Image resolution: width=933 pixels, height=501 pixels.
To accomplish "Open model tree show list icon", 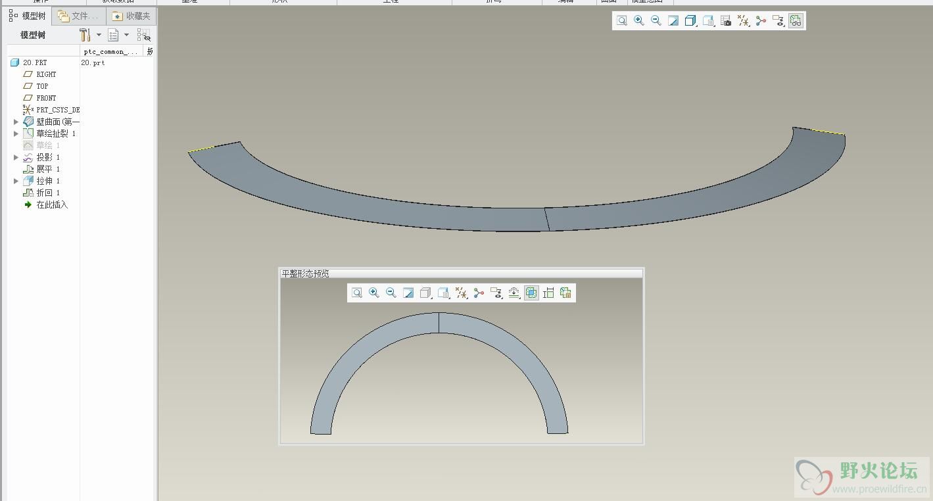I will point(114,35).
